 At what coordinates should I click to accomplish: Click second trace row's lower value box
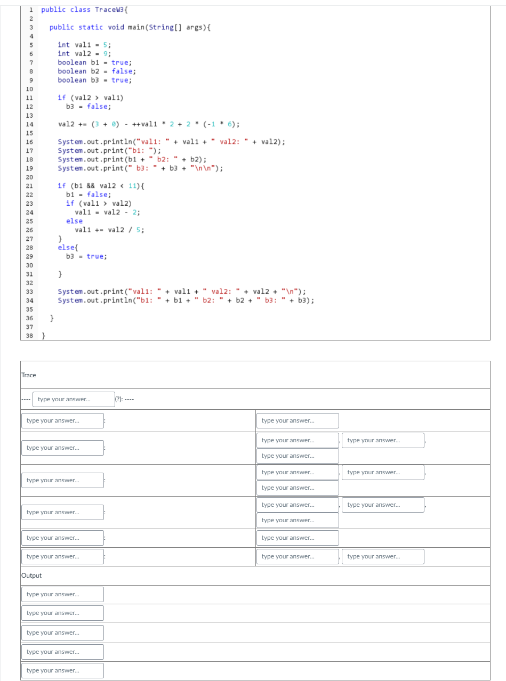coord(298,456)
